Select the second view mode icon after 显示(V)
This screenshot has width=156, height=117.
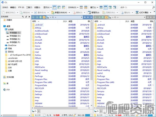[59, 8]
